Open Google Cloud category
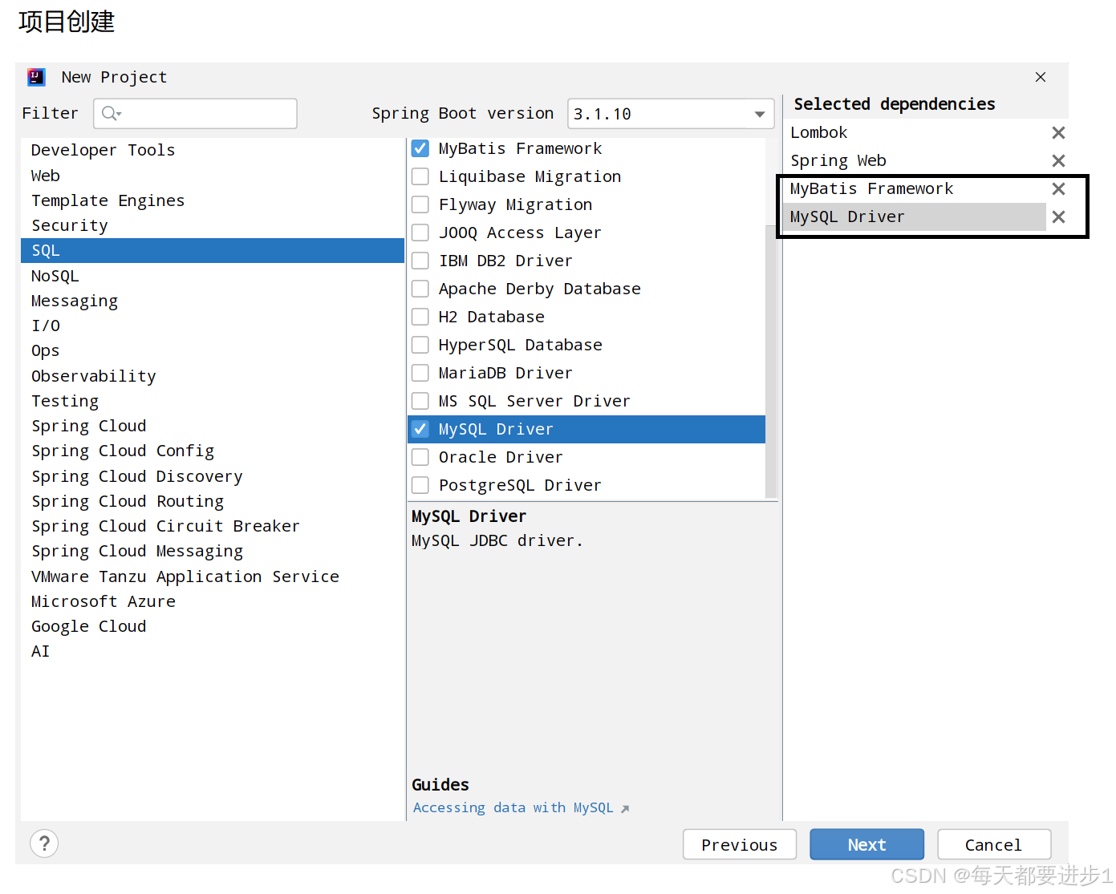The height and width of the screenshot is (894, 1116). 213,626
